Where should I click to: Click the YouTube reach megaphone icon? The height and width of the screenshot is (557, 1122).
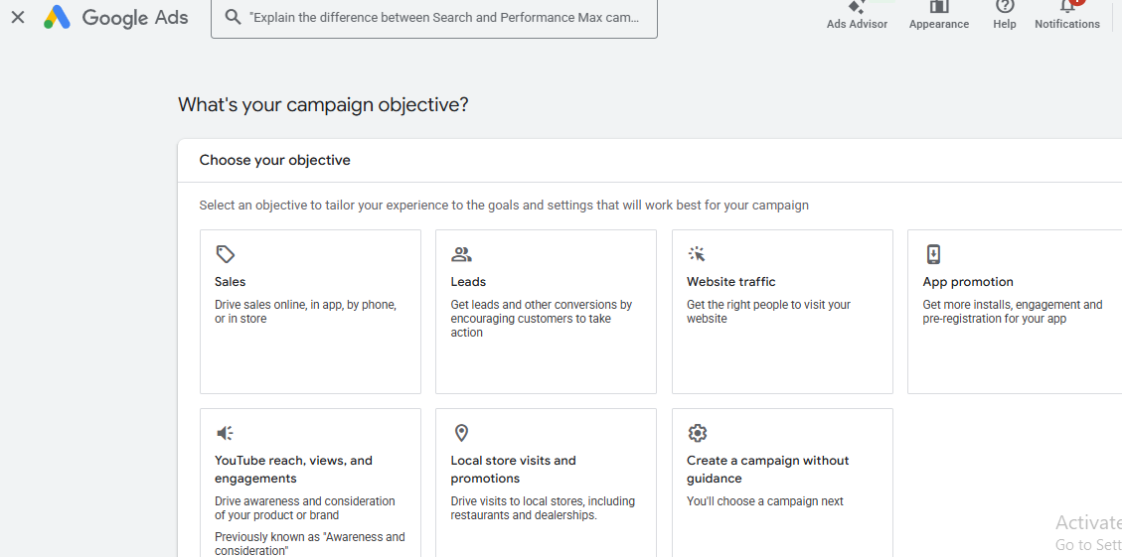(x=225, y=433)
